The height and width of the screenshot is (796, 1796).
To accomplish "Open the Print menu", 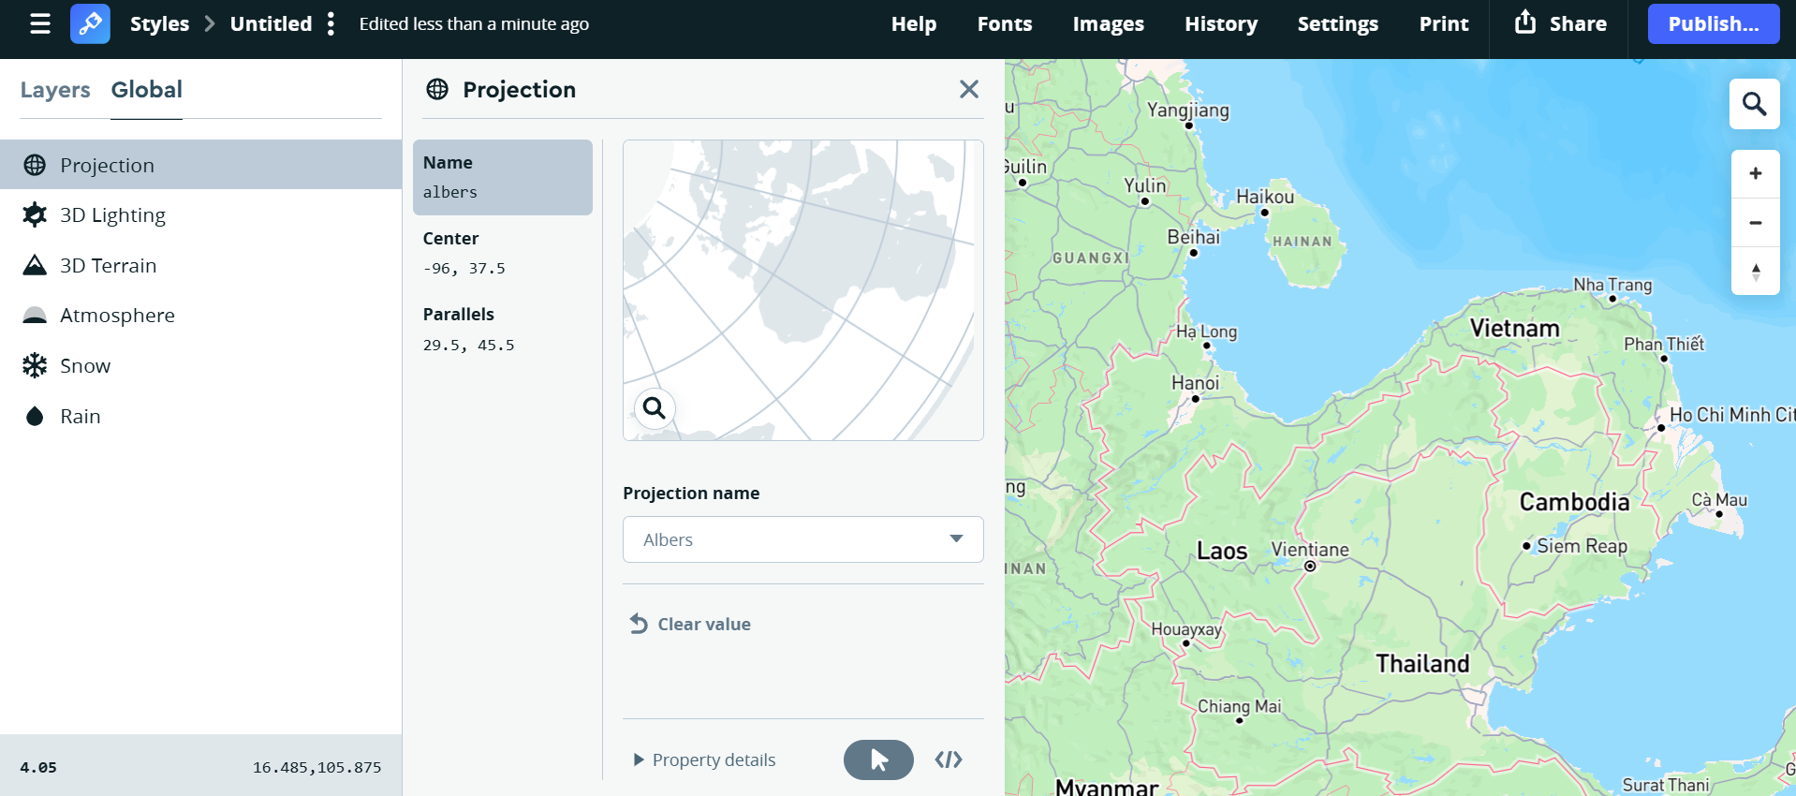I will pyautogui.click(x=1444, y=23).
